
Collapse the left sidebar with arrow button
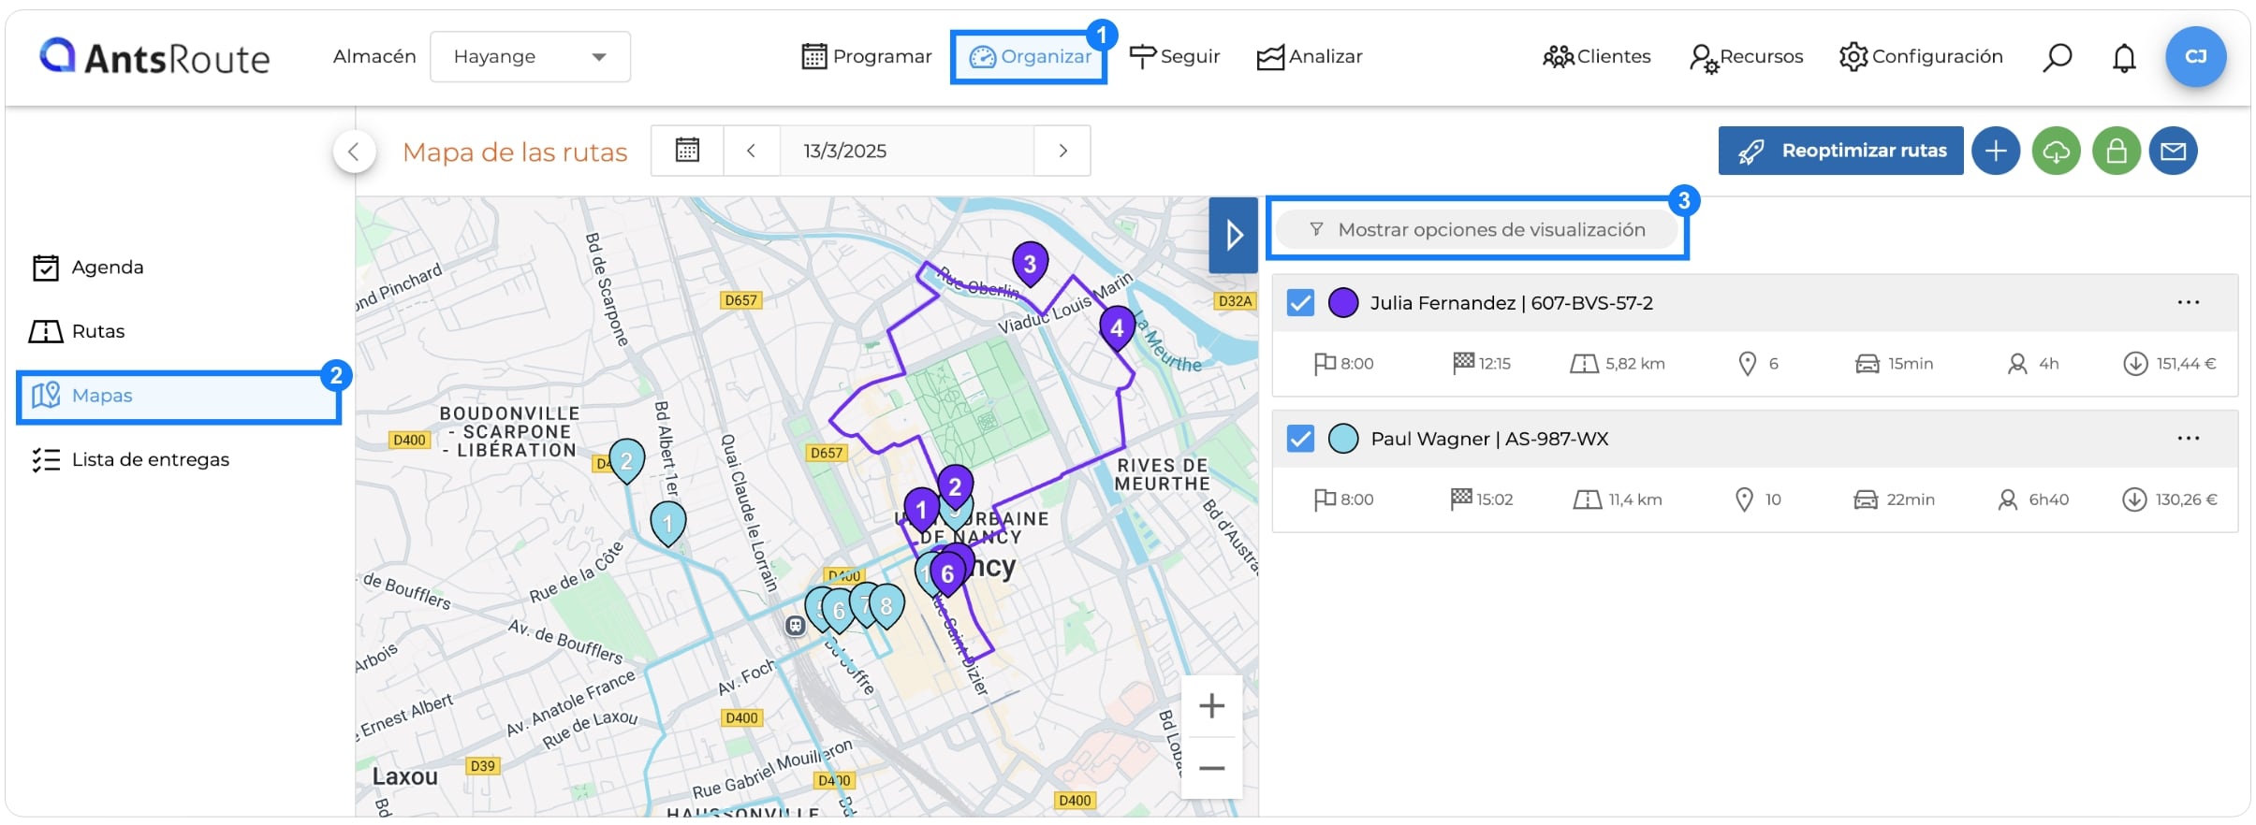tap(354, 151)
